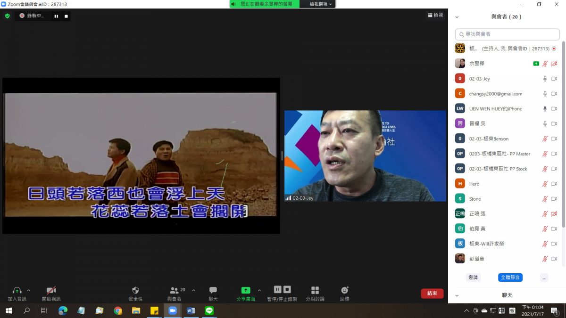Pause the recording in top bar

tap(56, 16)
